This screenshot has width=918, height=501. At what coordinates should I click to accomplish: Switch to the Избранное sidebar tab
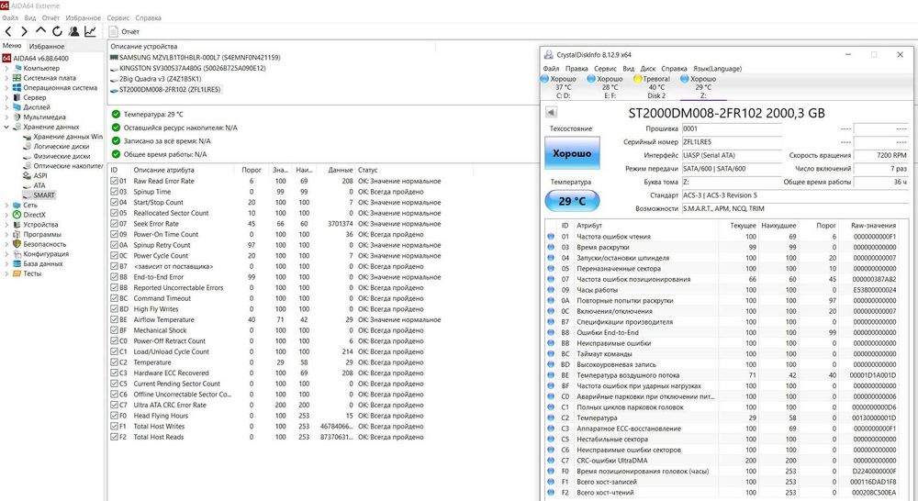tap(47, 46)
